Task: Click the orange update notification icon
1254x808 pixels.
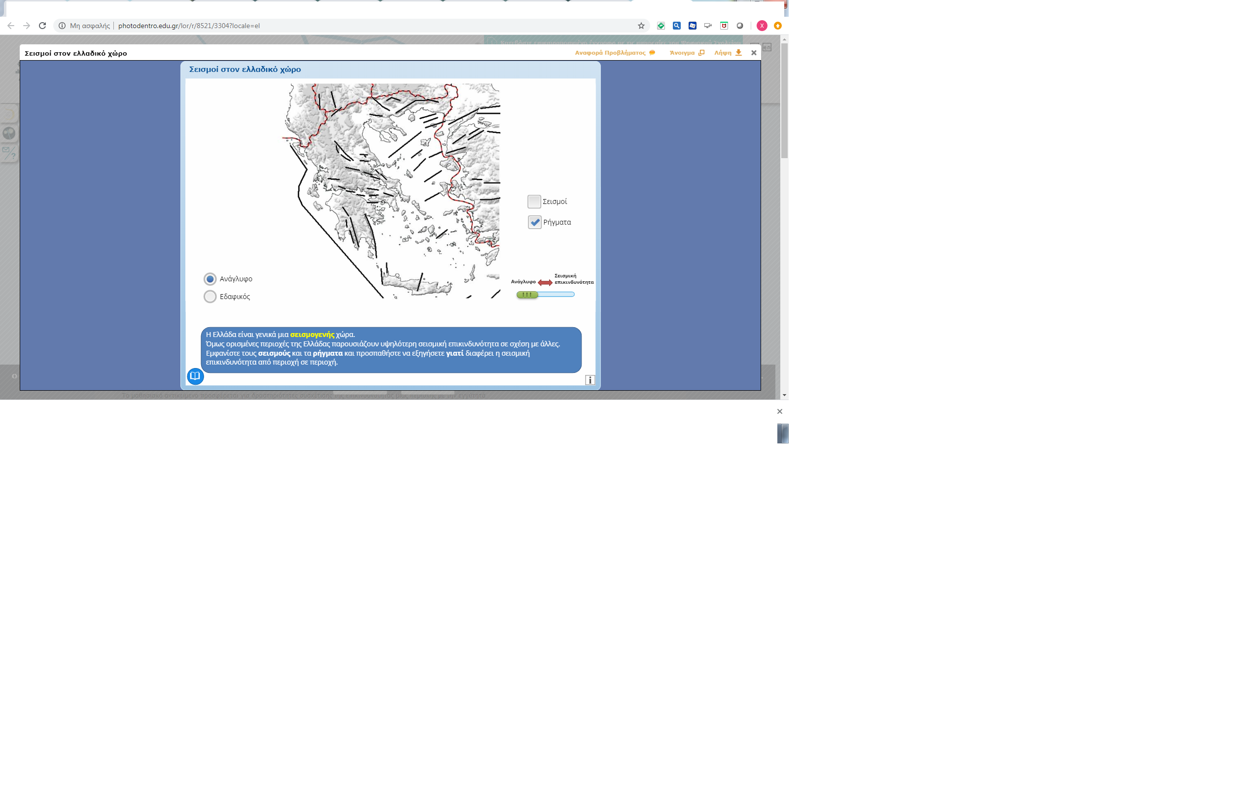Action: click(x=777, y=26)
